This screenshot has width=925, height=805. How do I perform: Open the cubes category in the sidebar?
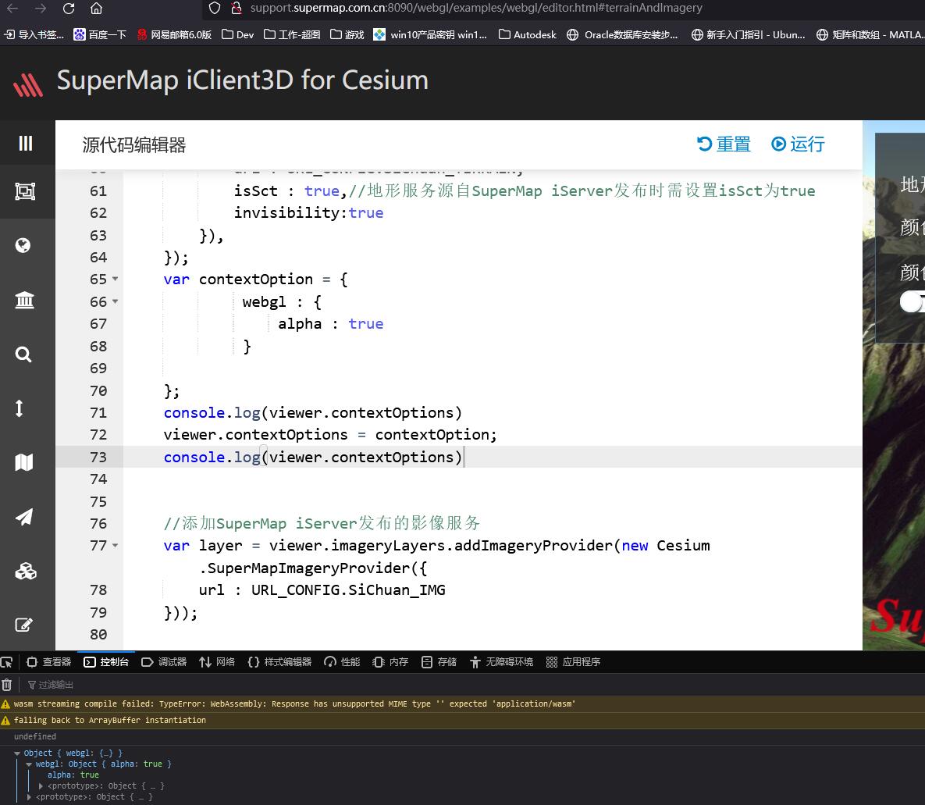(x=25, y=572)
